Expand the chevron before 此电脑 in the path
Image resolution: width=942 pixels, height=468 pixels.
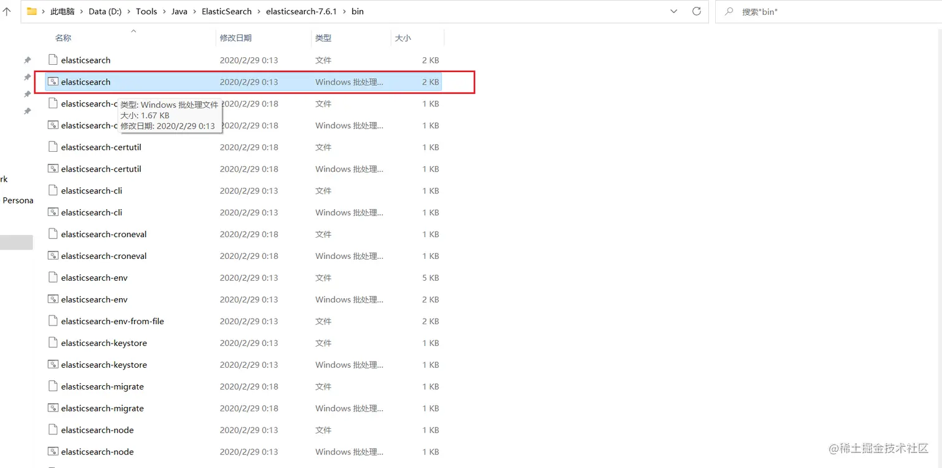tap(44, 11)
